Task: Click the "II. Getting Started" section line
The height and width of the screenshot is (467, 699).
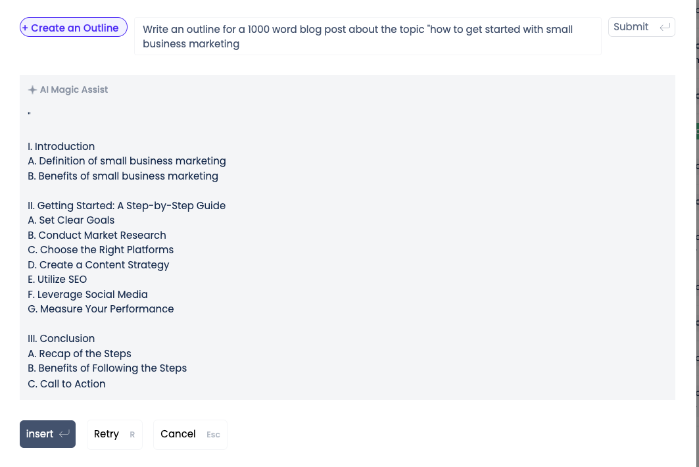Action: [126, 205]
